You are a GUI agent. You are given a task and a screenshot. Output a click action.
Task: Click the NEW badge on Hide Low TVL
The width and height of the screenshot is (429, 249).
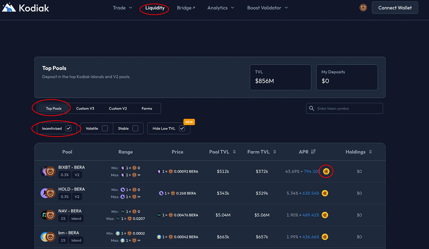(189, 122)
